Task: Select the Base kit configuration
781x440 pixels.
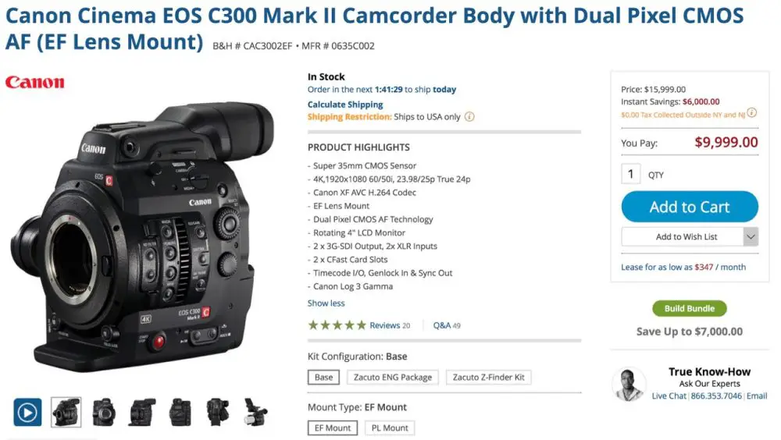Action: click(x=324, y=378)
